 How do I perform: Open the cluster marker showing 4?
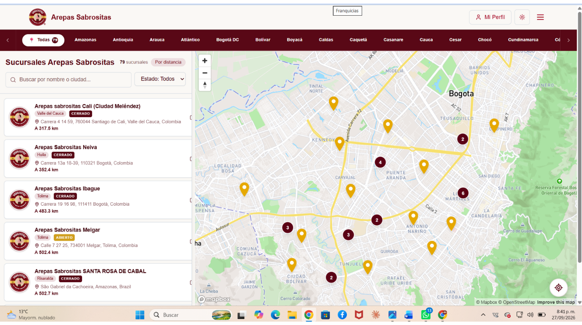(380, 162)
